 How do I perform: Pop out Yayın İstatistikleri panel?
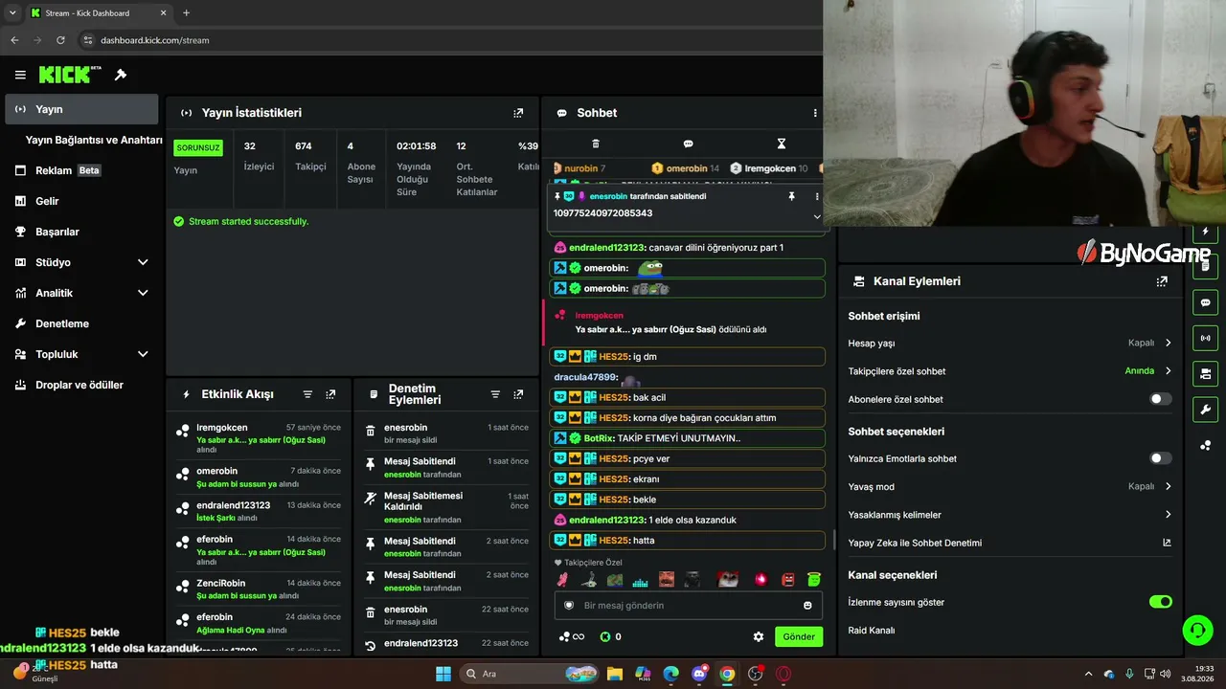pyautogui.click(x=518, y=113)
